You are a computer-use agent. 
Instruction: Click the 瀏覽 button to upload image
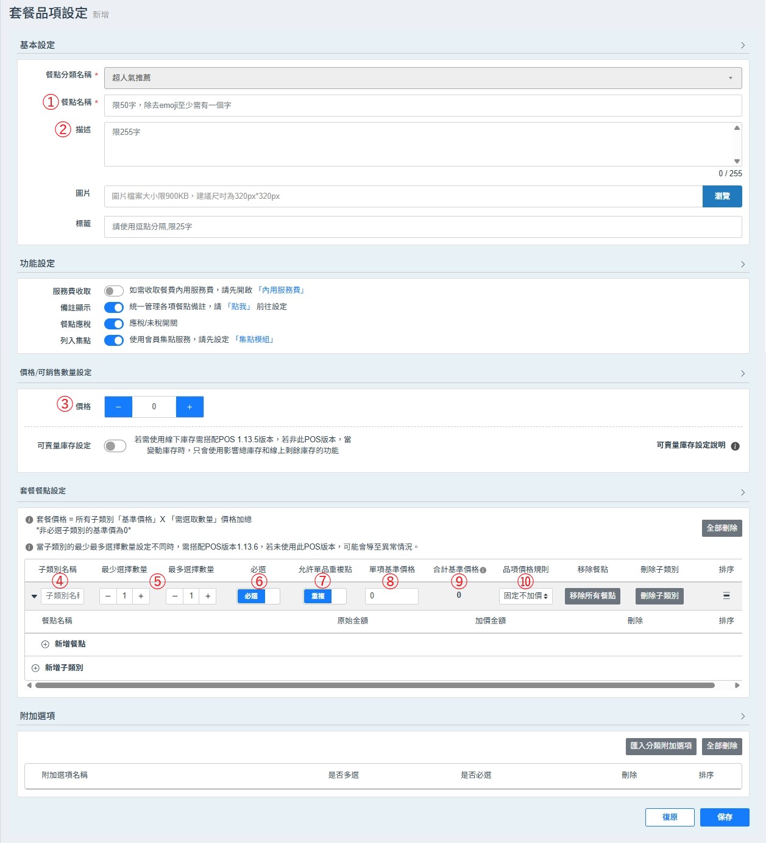tap(722, 196)
